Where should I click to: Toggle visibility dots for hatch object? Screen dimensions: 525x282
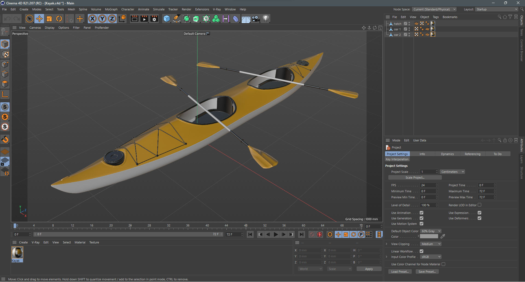(409, 24)
